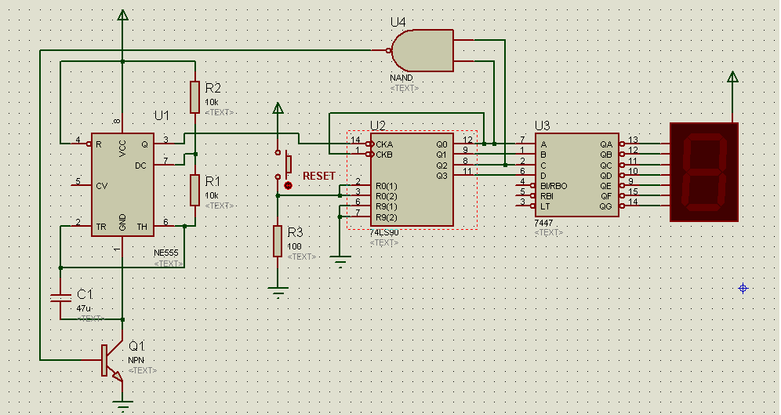The height and width of the screenshot is (415, 781).
Task: Click the 'Q1' reference label
Action: (136, 346)
